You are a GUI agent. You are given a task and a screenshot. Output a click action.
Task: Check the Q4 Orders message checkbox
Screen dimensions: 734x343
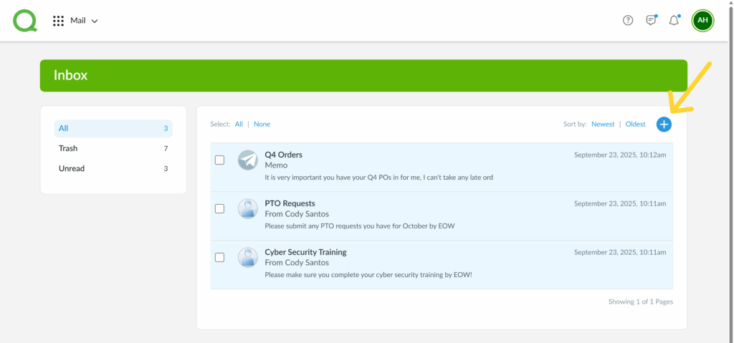tap(220, 160)
